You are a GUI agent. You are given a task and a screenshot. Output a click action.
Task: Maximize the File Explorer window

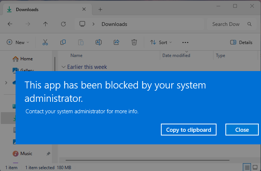(x=235, y=6)
